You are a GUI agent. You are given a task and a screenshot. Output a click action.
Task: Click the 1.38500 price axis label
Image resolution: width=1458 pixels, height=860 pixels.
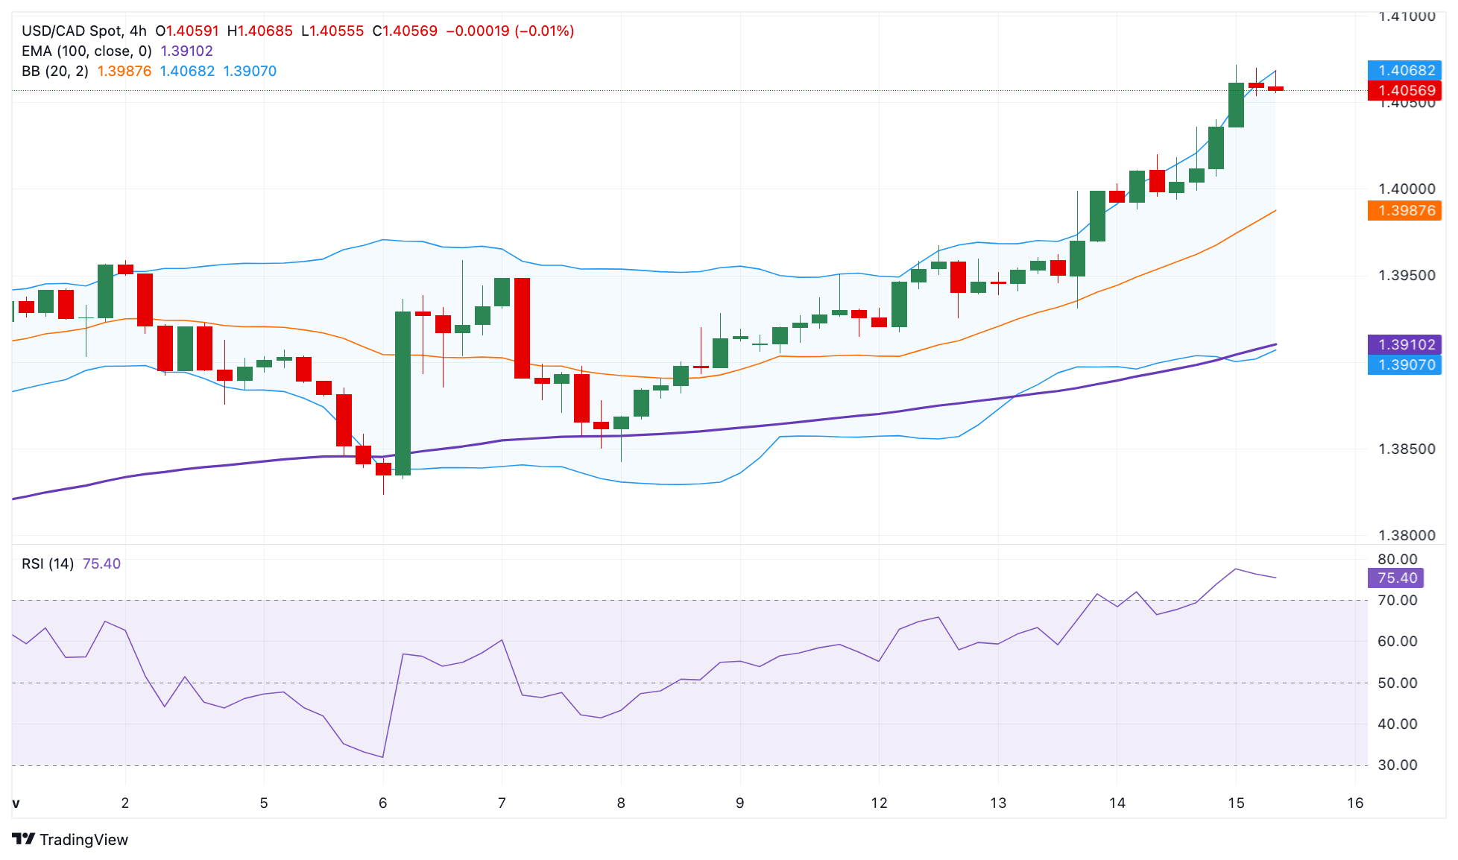pyautogui.click(x=1407, y=449)
